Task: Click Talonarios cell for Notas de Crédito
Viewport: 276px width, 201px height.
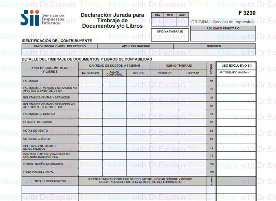Action: [91, 139]
